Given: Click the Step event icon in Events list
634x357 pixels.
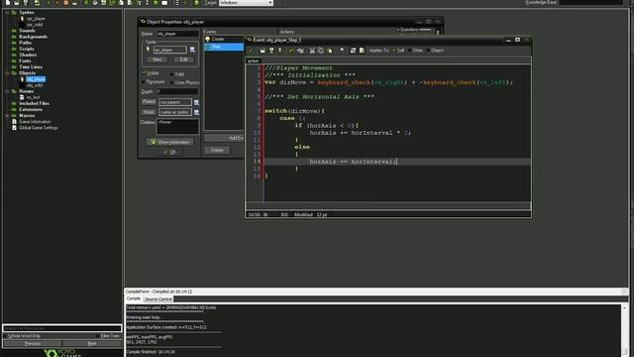Looking at the screenshot, I should [x=208, y=47].
